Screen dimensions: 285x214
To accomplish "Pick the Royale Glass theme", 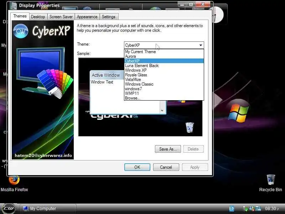I will [164, 75].
